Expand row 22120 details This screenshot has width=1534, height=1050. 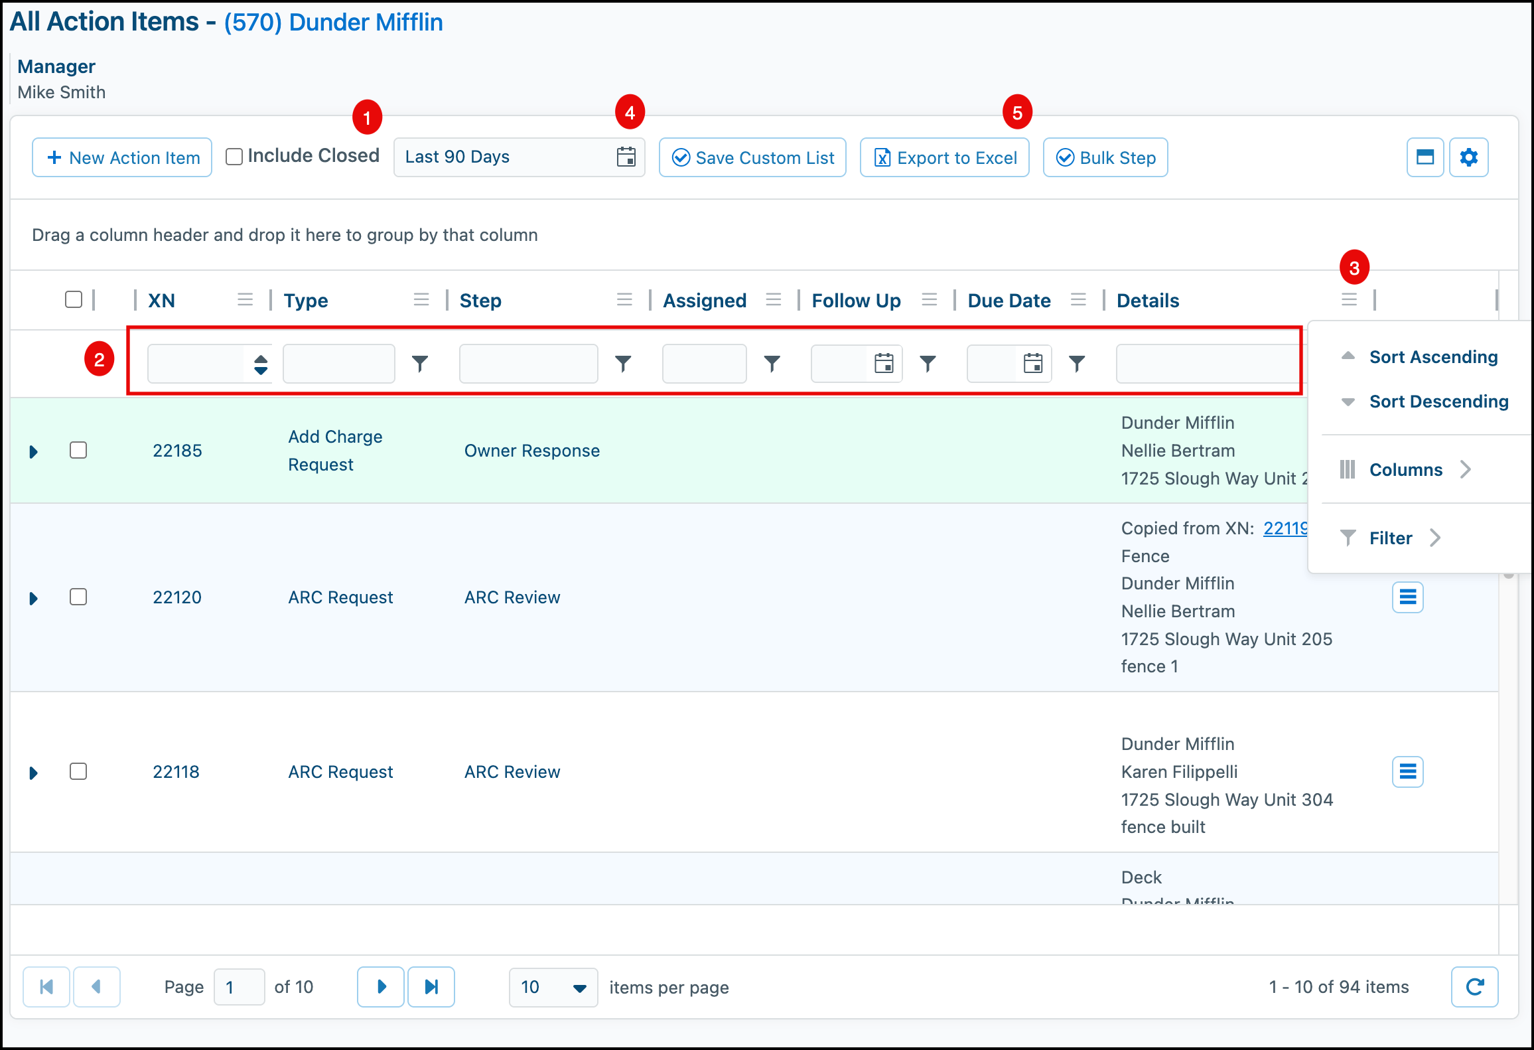[34, 599]
